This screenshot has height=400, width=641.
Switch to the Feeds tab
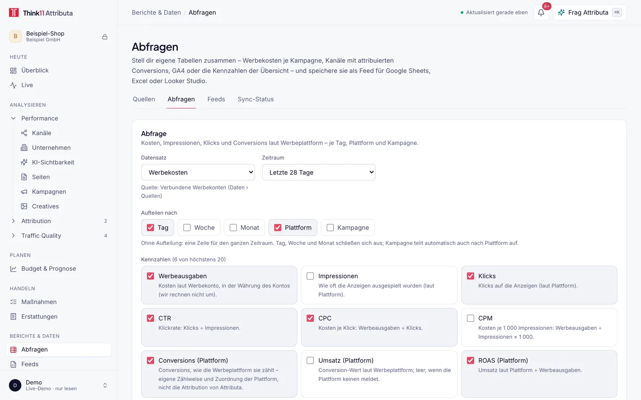(x=216, y=99)
